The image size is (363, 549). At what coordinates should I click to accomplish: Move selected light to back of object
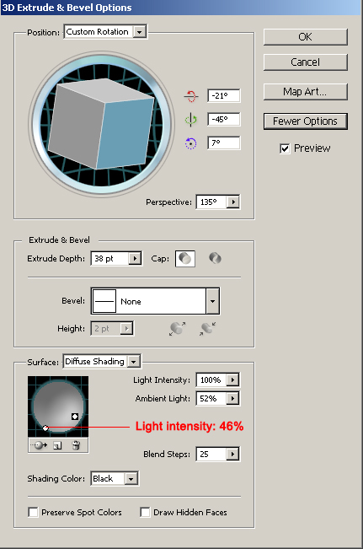point(40,445)
